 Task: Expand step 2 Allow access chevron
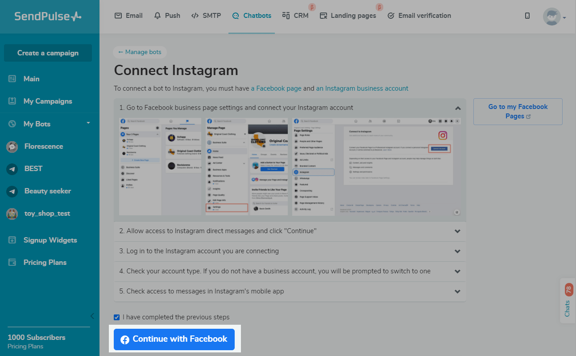457,231
